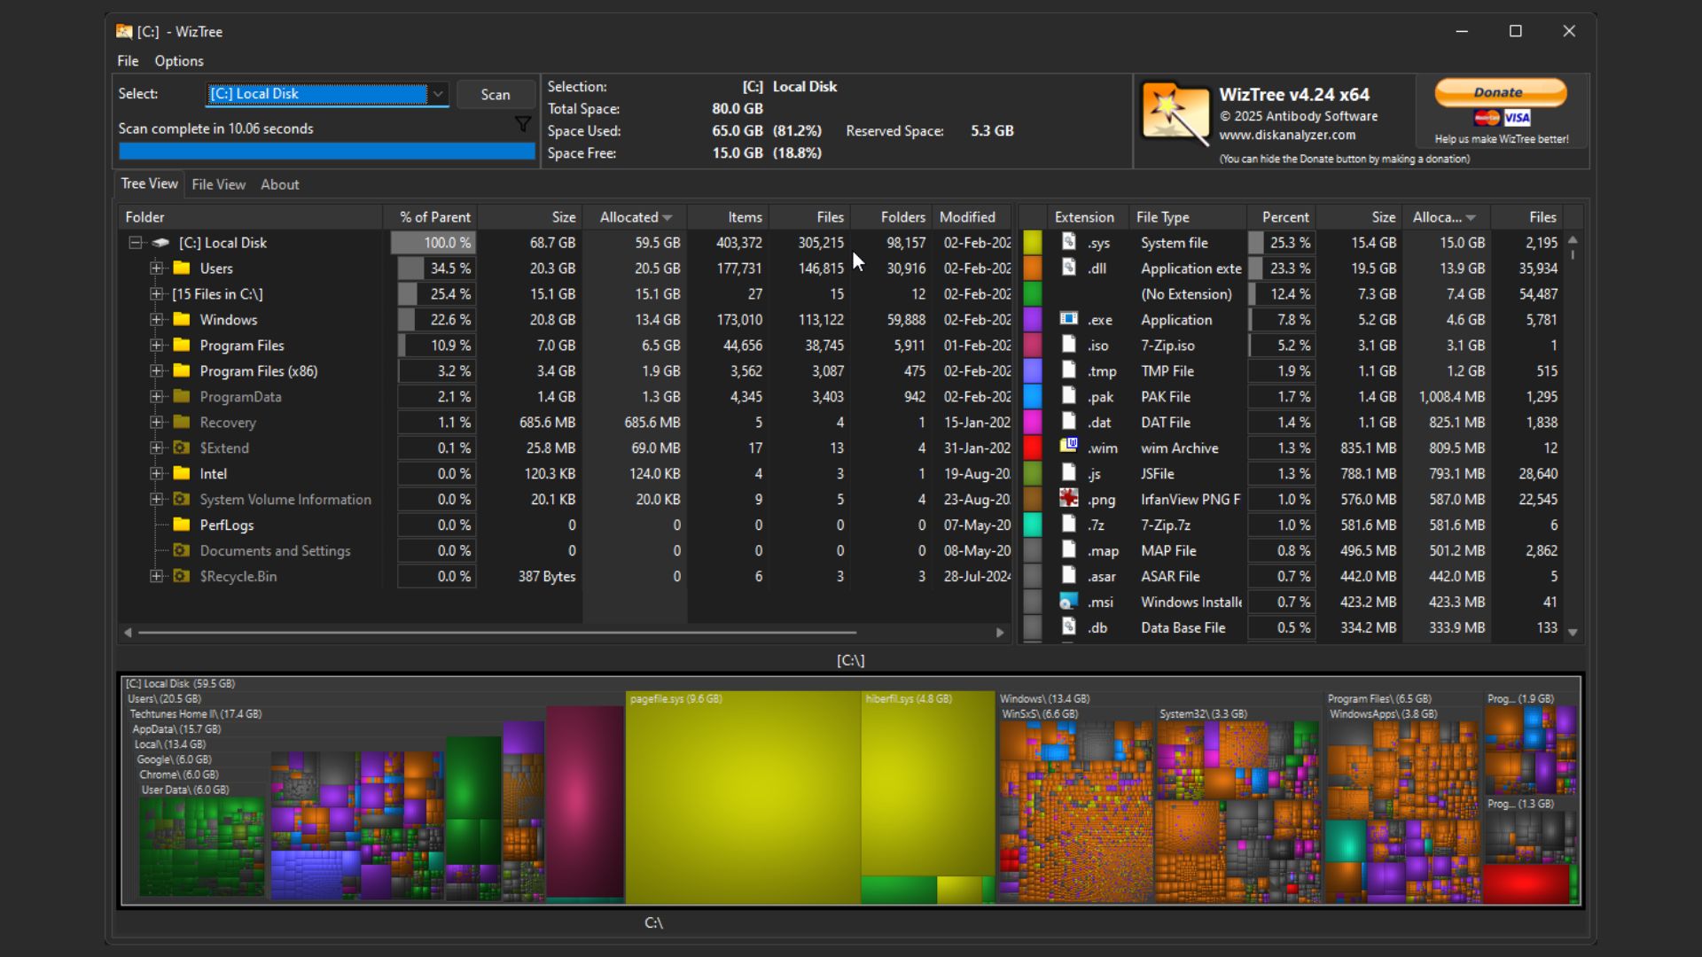The width and height of the screenshot is (1702, 957).
Task: Click the .wim archive file icon
Action: click(1069, 447)
